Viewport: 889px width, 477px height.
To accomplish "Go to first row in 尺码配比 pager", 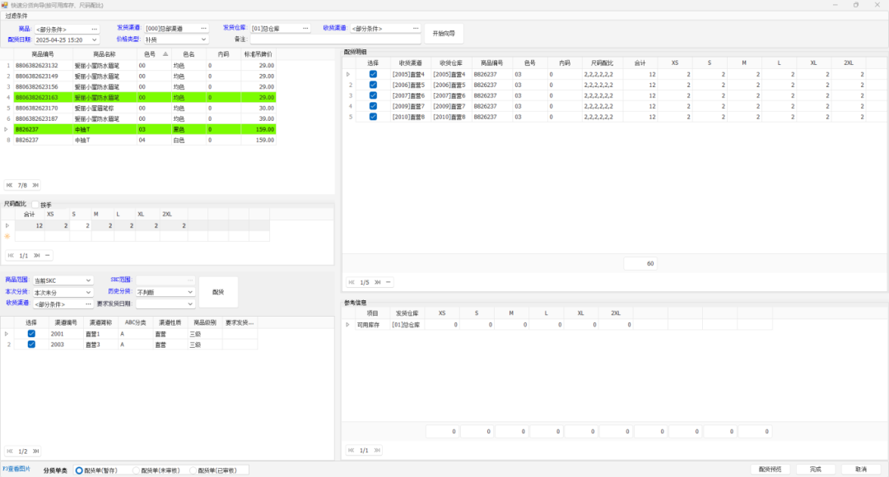I will point(11,256).
